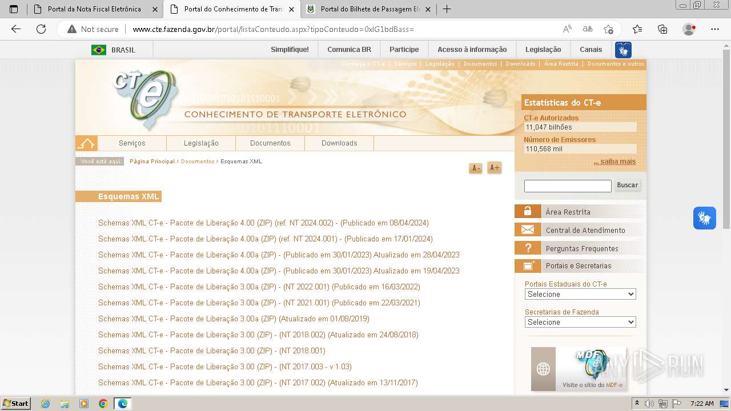Open Pacote de Liberação 4.00 NT 2024.002 link
The width and height of the screenshot is (731, 411).
pos(263,223)
